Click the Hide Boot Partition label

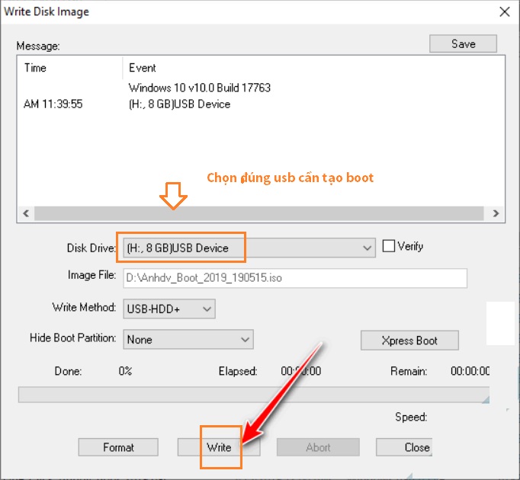point(73,338)
